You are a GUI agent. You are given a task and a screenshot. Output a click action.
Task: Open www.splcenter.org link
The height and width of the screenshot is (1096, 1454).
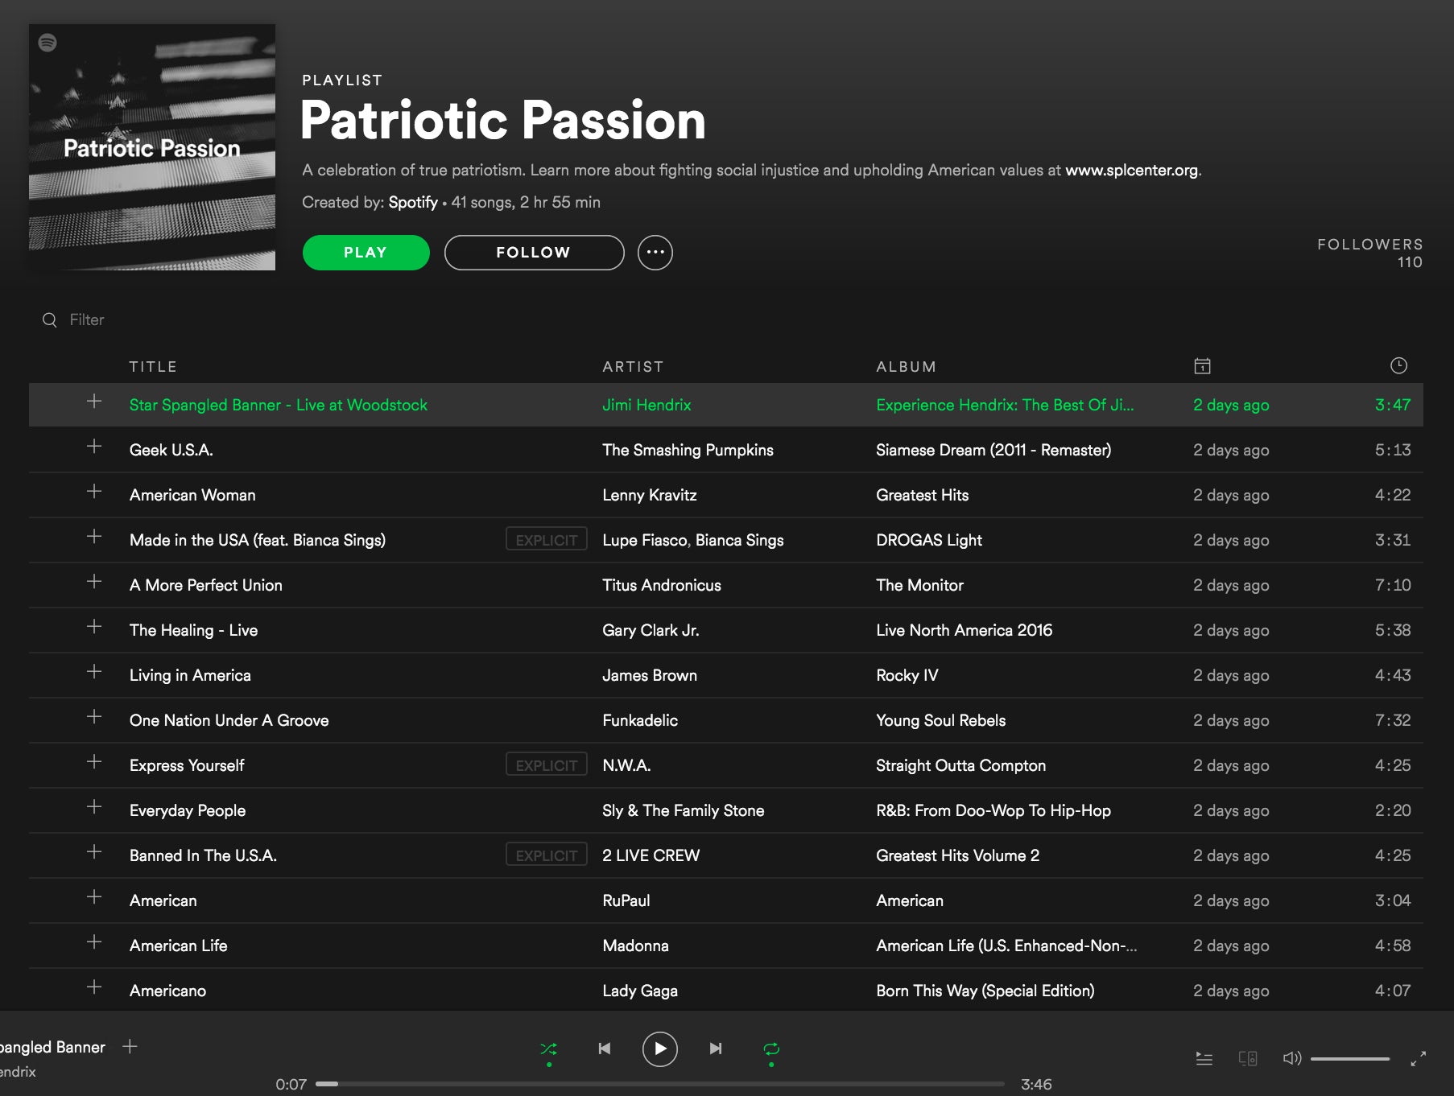1132,171
